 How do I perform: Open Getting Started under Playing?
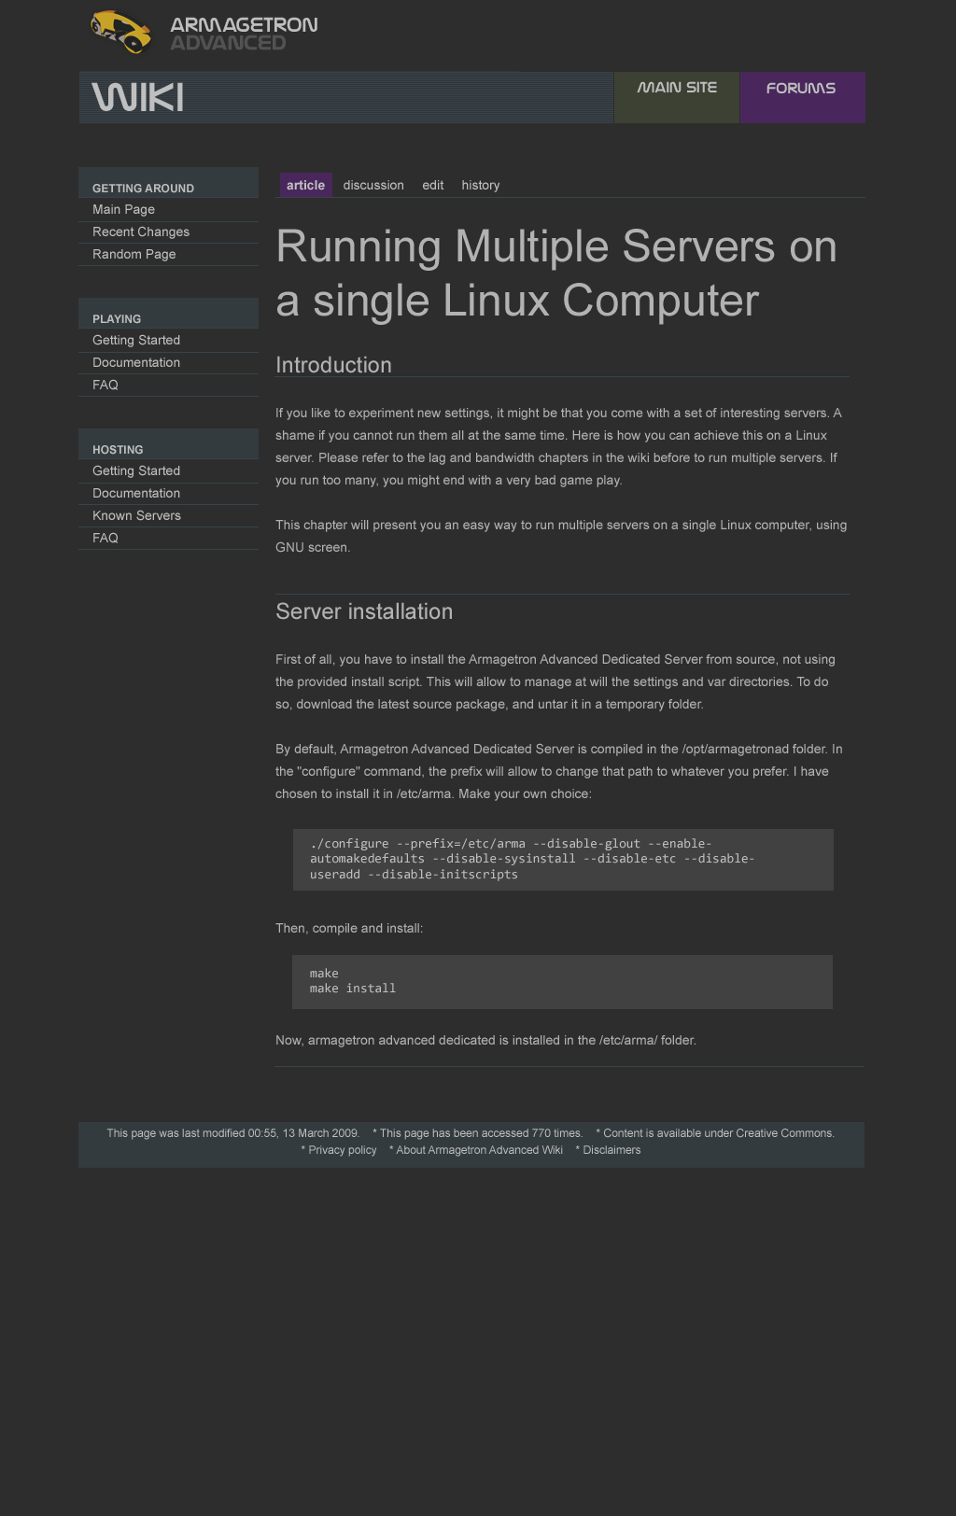click(136, 341)
